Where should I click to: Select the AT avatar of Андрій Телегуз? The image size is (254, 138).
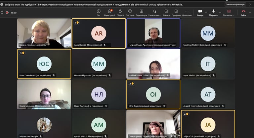pyautogui.click(x=208, y=95)
